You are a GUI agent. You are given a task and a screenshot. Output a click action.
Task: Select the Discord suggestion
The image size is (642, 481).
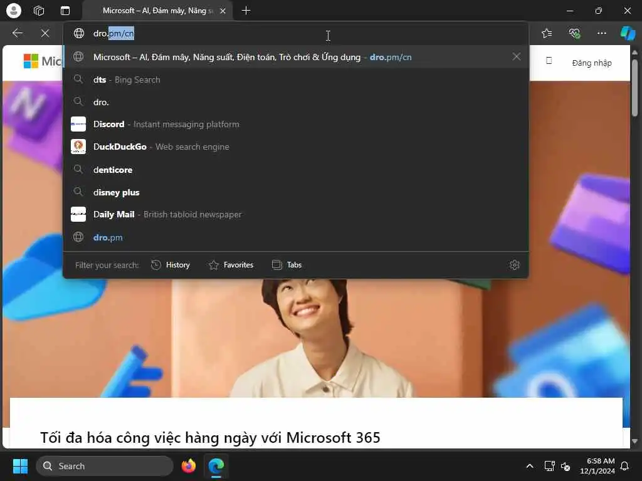[x=296, y=124]
